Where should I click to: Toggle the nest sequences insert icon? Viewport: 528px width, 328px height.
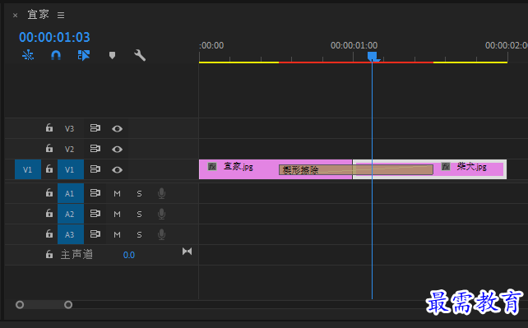click(x=28, y=55)
